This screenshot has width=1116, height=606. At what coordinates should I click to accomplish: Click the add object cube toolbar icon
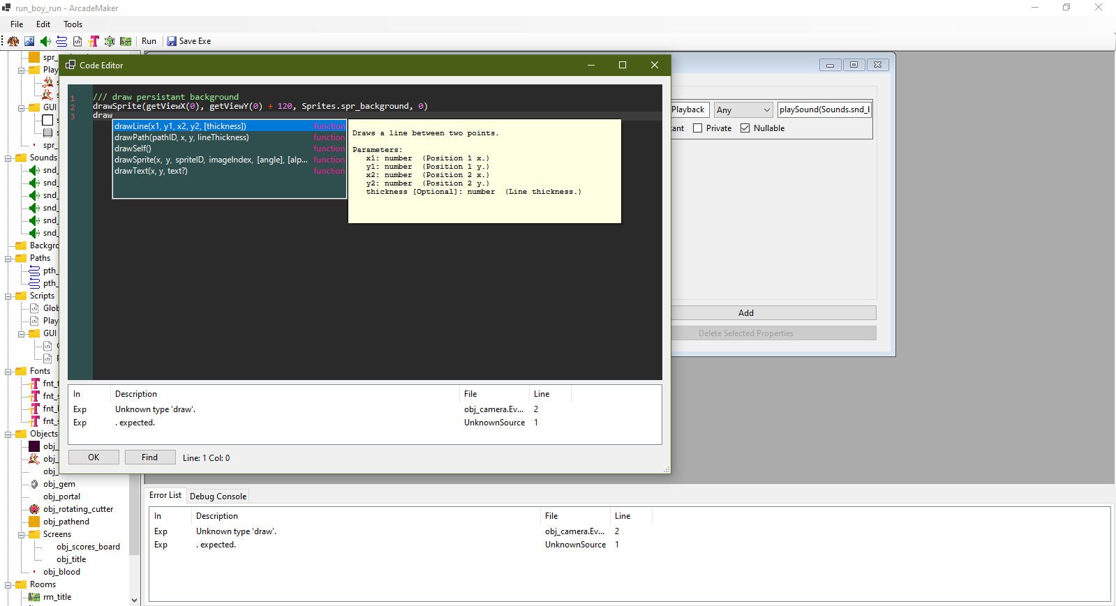(x=110, y=41)
